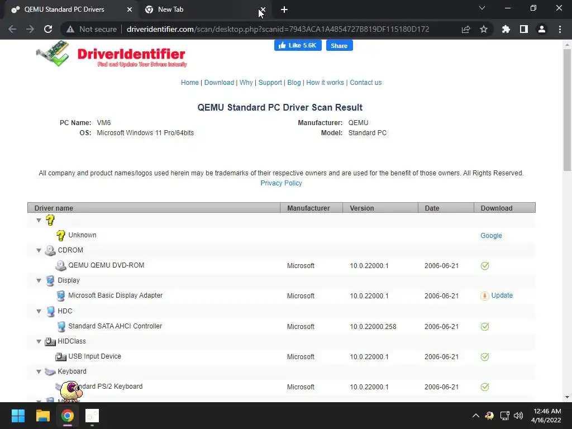The image size is (572, 429).
Task: Click the Driver name column header
Action: (154, 208)
